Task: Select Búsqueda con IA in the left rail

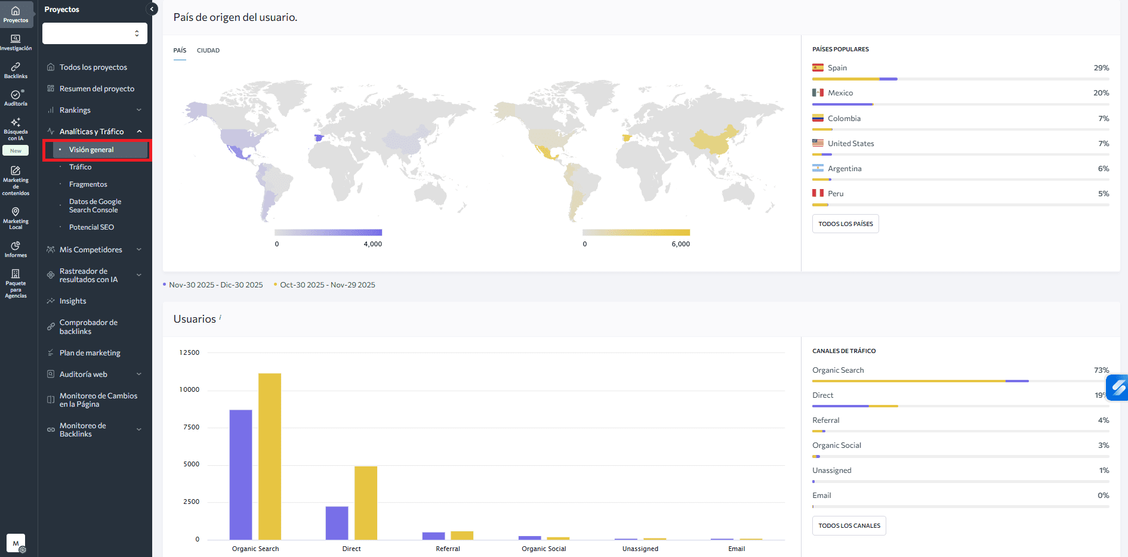Action: pyautogui.click(x=16, y=128)
